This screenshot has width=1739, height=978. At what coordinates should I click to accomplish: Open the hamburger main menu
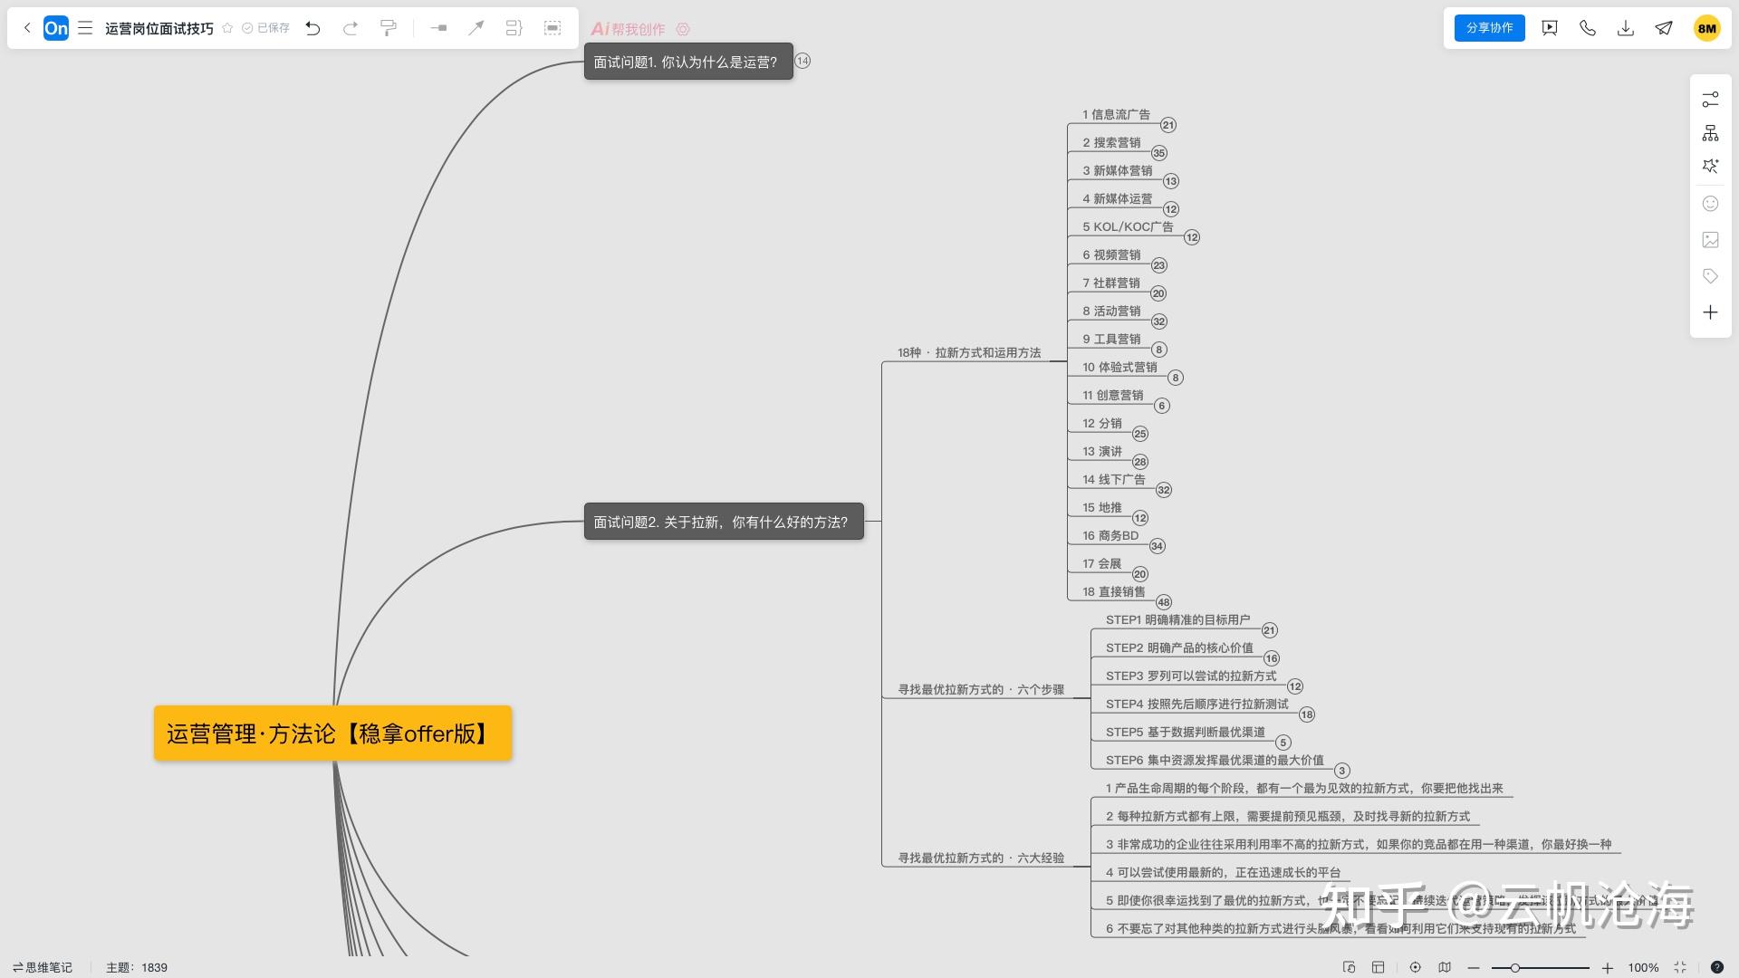[x=85, y=28]
